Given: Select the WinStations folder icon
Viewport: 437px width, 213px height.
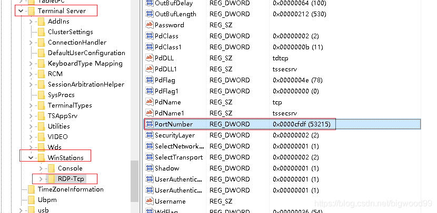Looking at the screenshot, I should coord(41,158).
